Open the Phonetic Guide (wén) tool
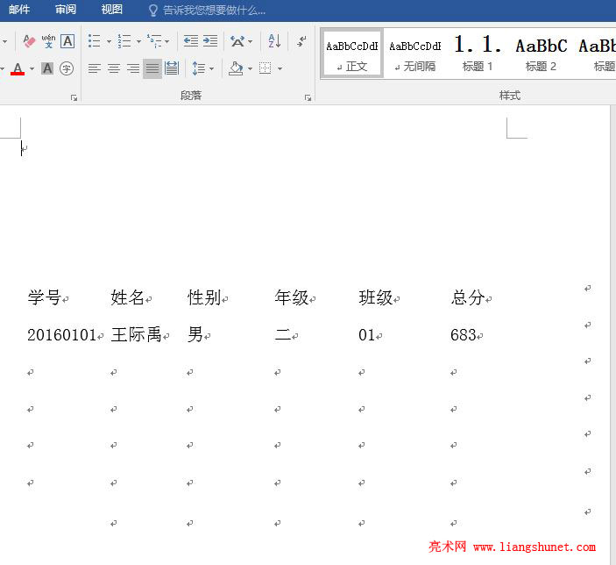 pos(48,41)
